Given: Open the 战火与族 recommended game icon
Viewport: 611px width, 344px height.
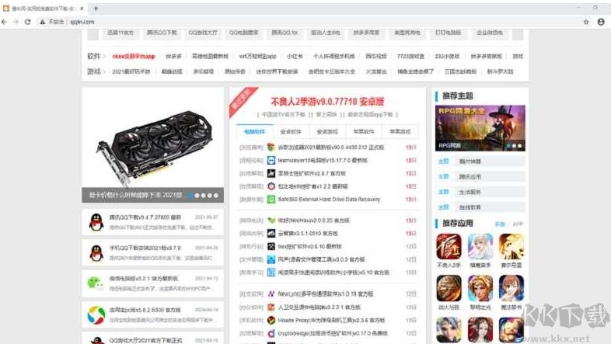Looking at the screenshot, I should [449, 288].
